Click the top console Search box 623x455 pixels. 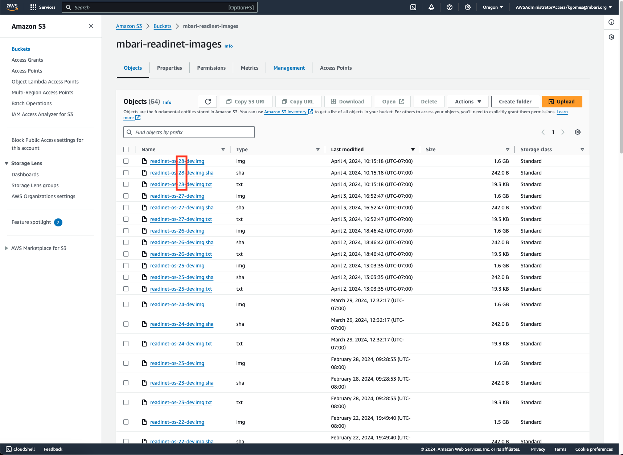(160, 7)
